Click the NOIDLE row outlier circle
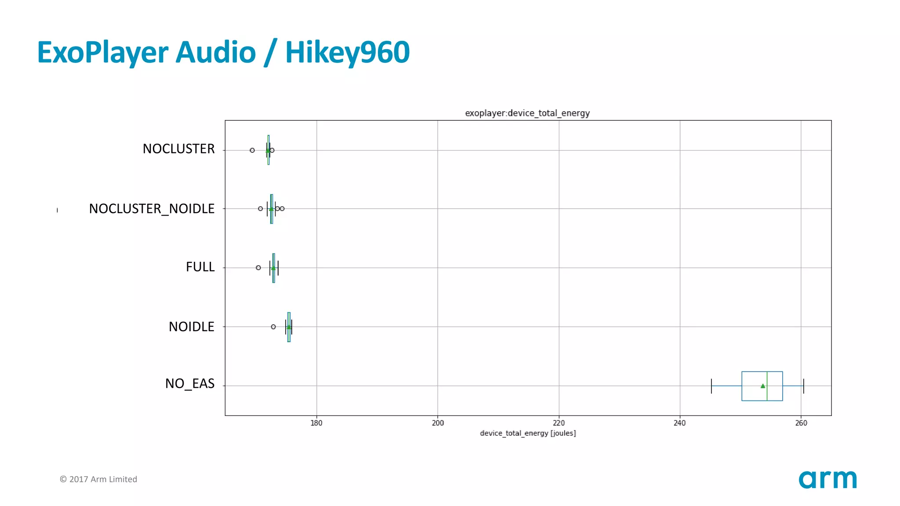 coord(273,327)
